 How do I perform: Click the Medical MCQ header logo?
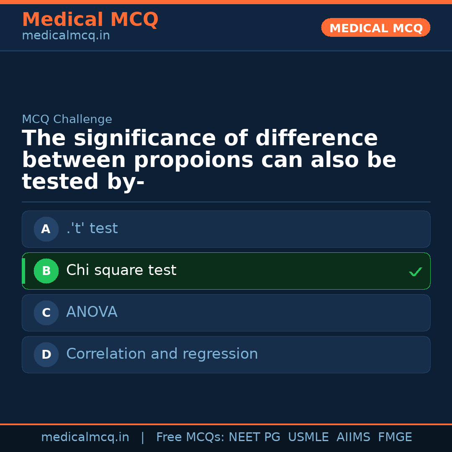tap(90, 19)
